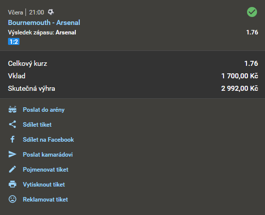Select Pojmenovat tiket
This screenshot has height=215, width=265.
point(45,170)
